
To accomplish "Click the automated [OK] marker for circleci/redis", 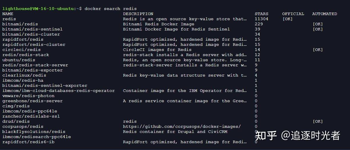I will (318, 50).
